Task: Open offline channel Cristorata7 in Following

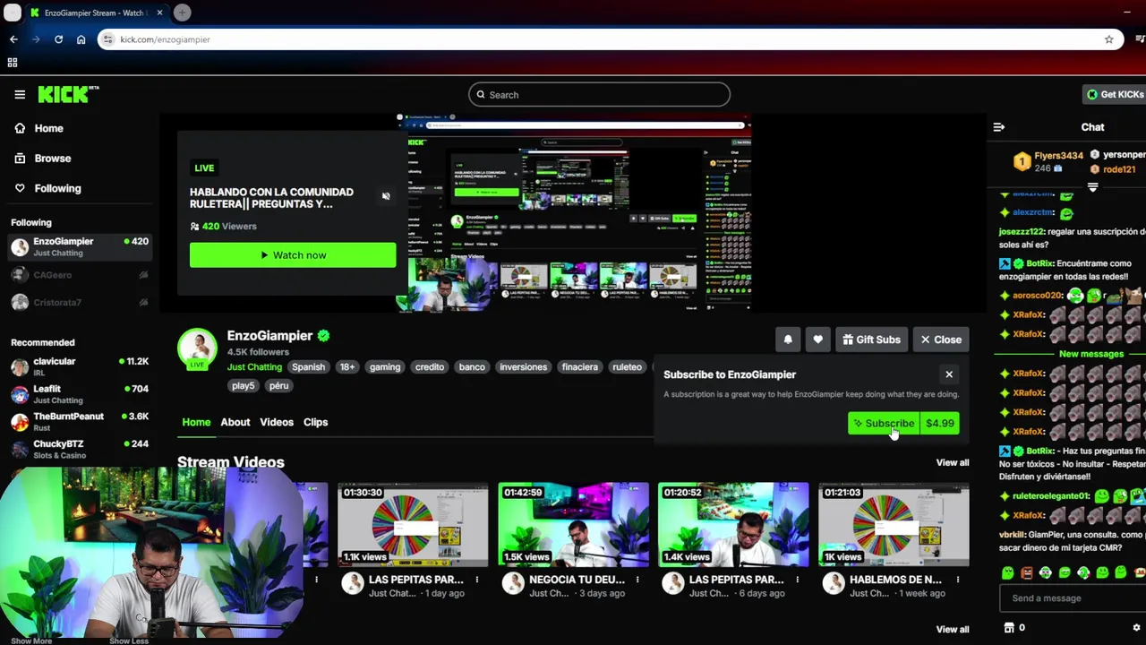Action: (79, 303)
